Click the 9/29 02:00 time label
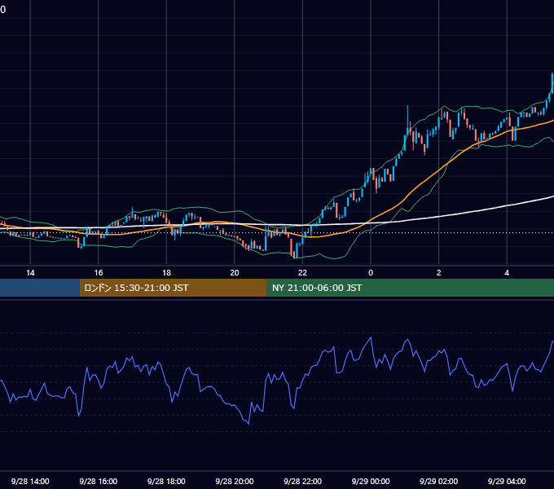 (439, 481)
